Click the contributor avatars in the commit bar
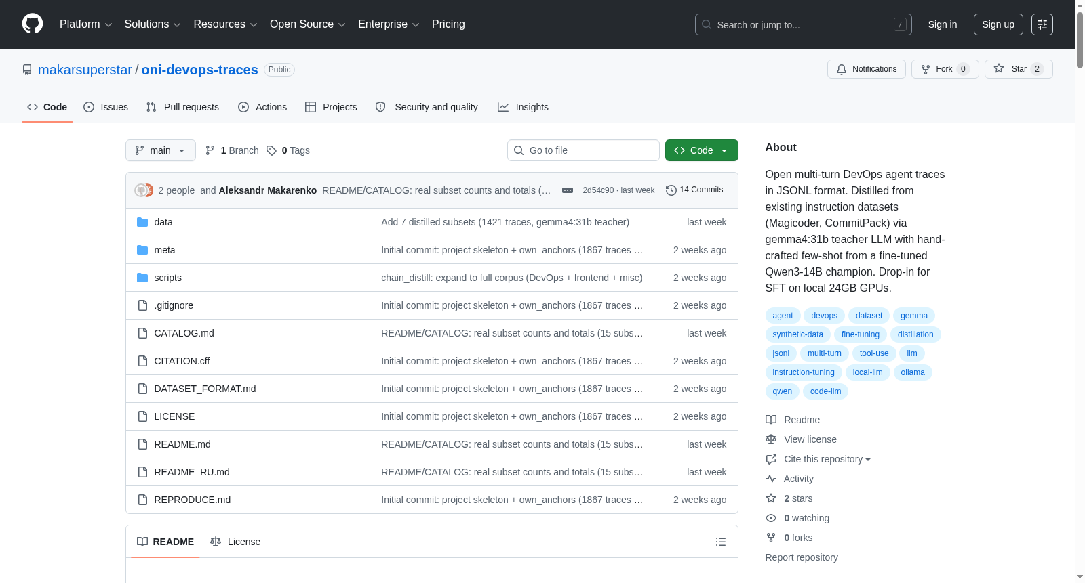 [x=144, y=190]
